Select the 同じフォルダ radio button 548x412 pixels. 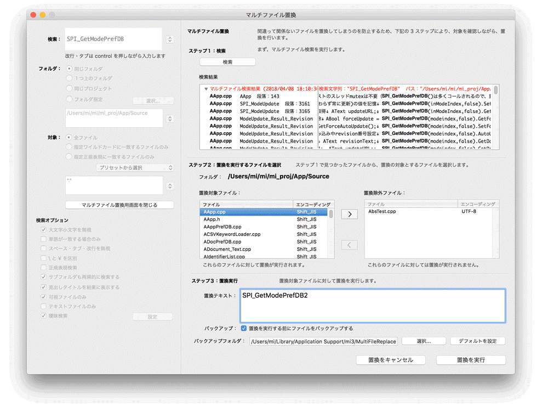69,69
